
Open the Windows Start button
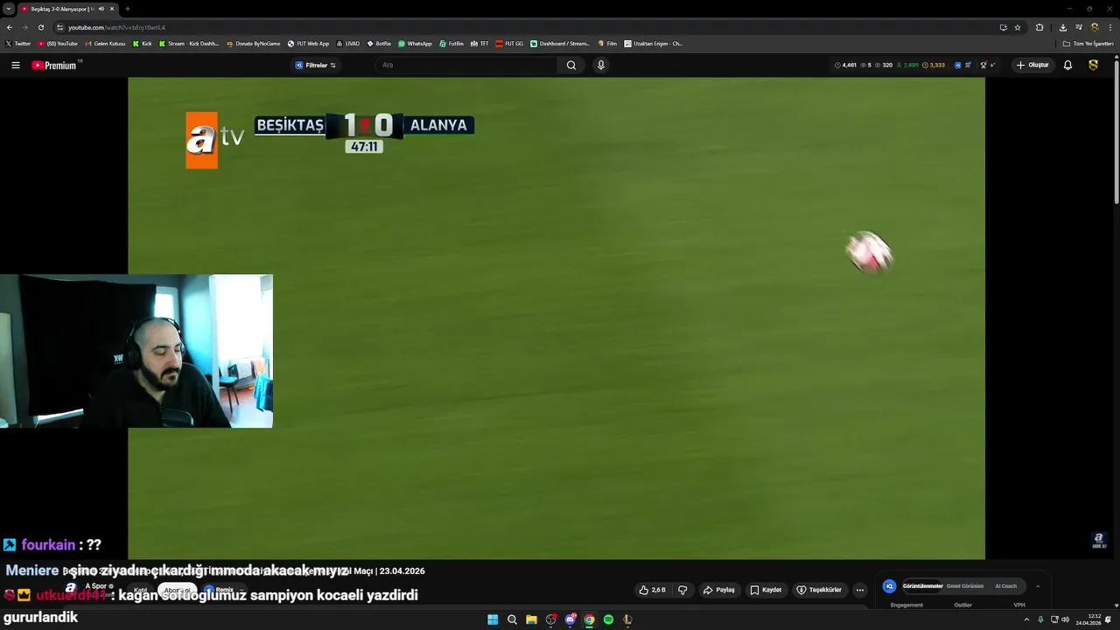click(x=493, y=619)
